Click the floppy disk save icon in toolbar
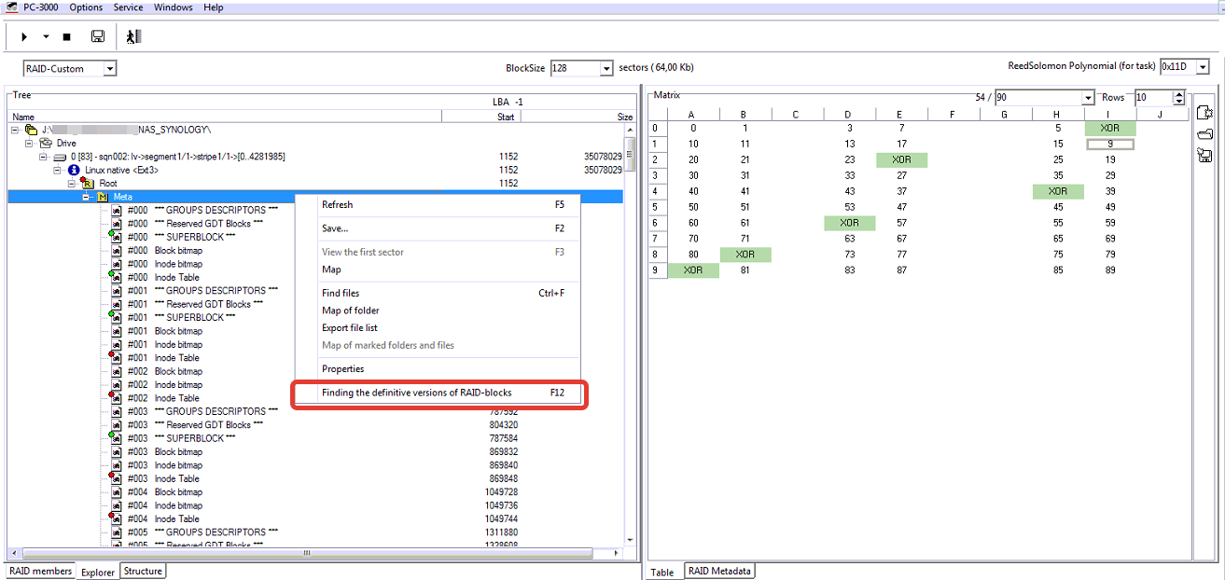Image resolution: width=1225 pixels, height=580 pixels. [97, 36]
